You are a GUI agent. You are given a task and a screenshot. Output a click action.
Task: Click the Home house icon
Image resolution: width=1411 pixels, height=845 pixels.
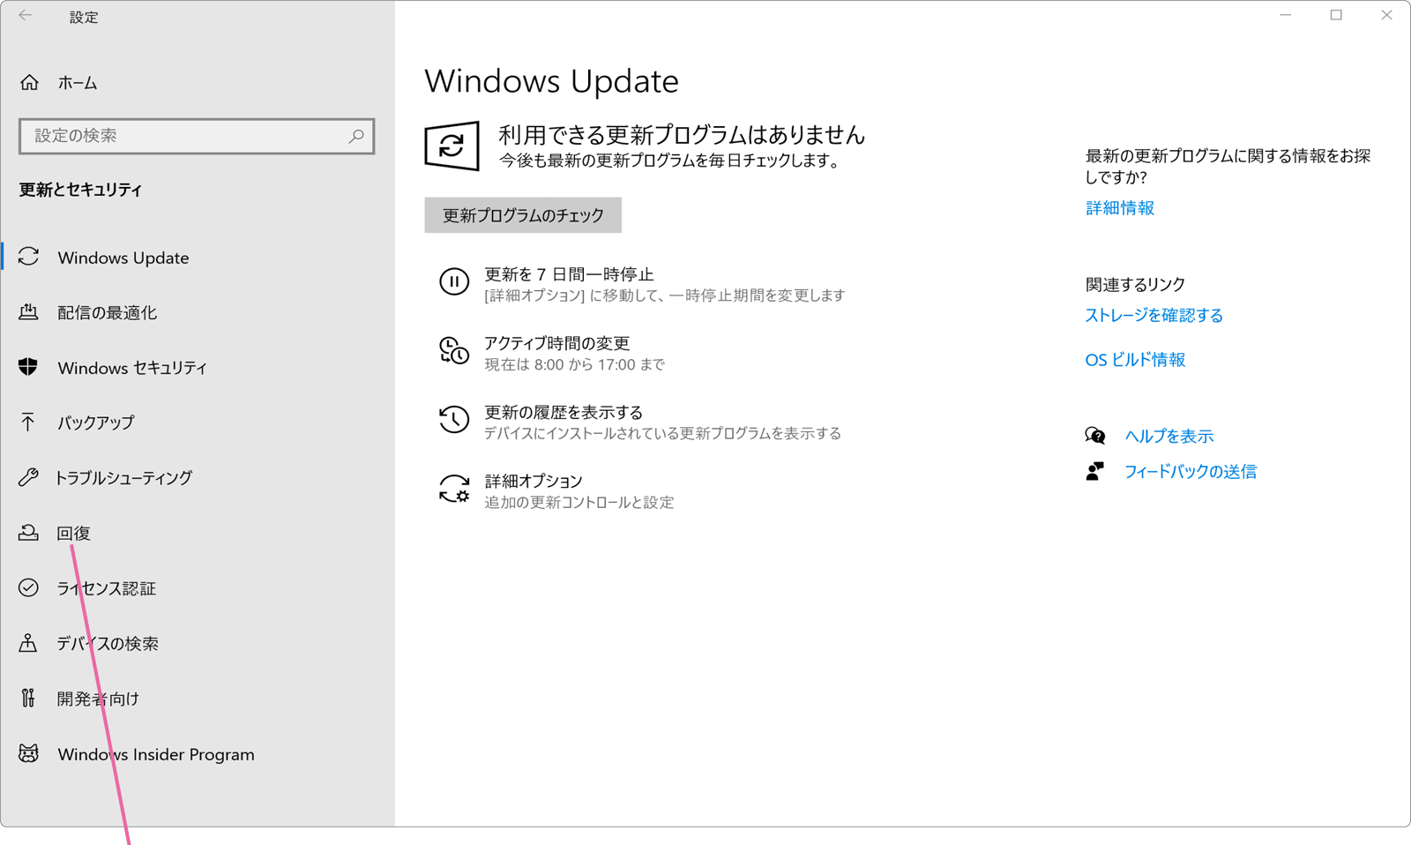[x=29, y=82]
